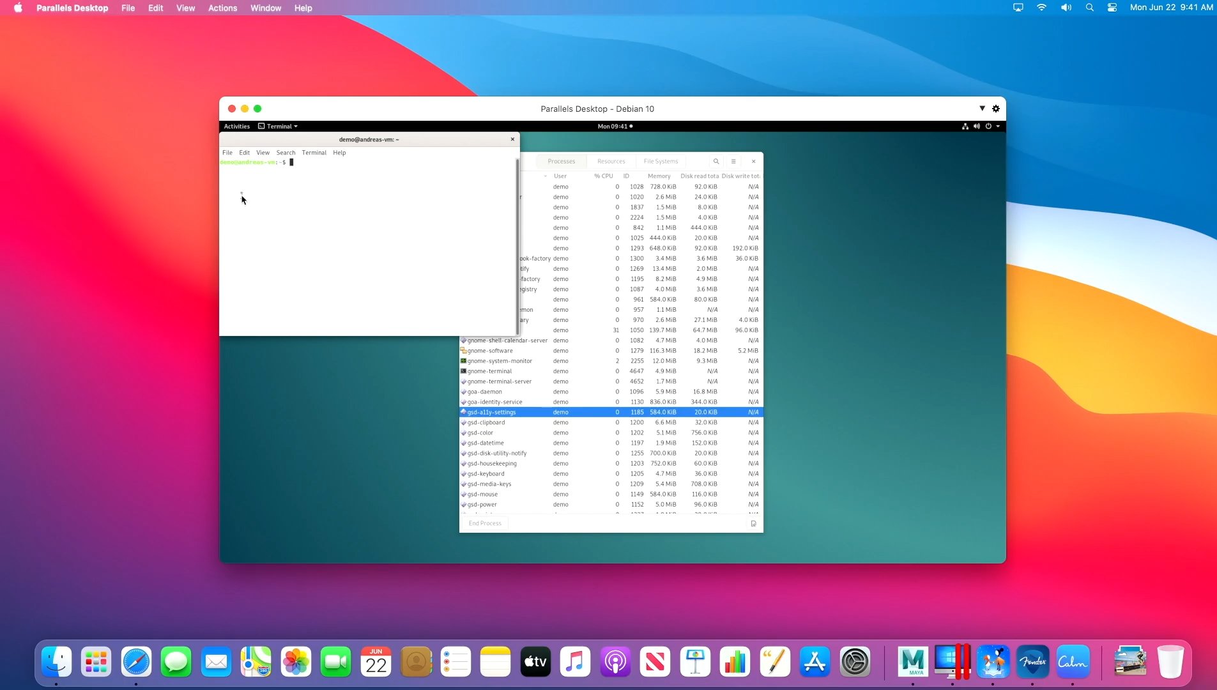1217x690 pixels.
Task: Open the Terminal's Search menu
Action: point(286,153)
